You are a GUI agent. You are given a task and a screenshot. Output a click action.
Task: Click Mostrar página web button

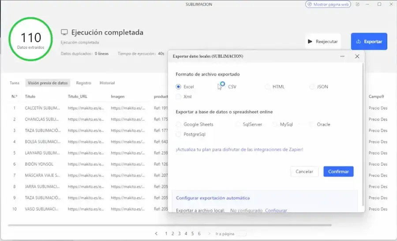pos(328,4)
